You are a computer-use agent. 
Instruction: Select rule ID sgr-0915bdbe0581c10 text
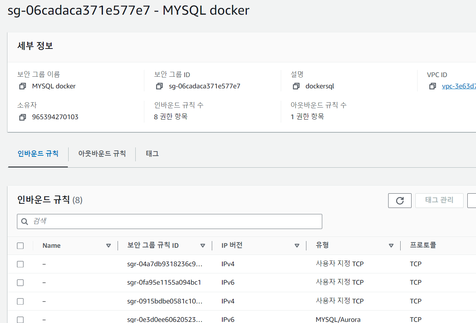165,301
